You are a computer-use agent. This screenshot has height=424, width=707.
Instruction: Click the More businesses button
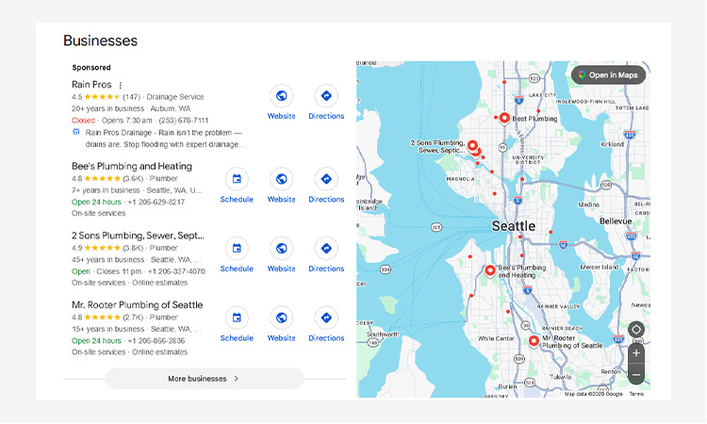tap(205, 379)
